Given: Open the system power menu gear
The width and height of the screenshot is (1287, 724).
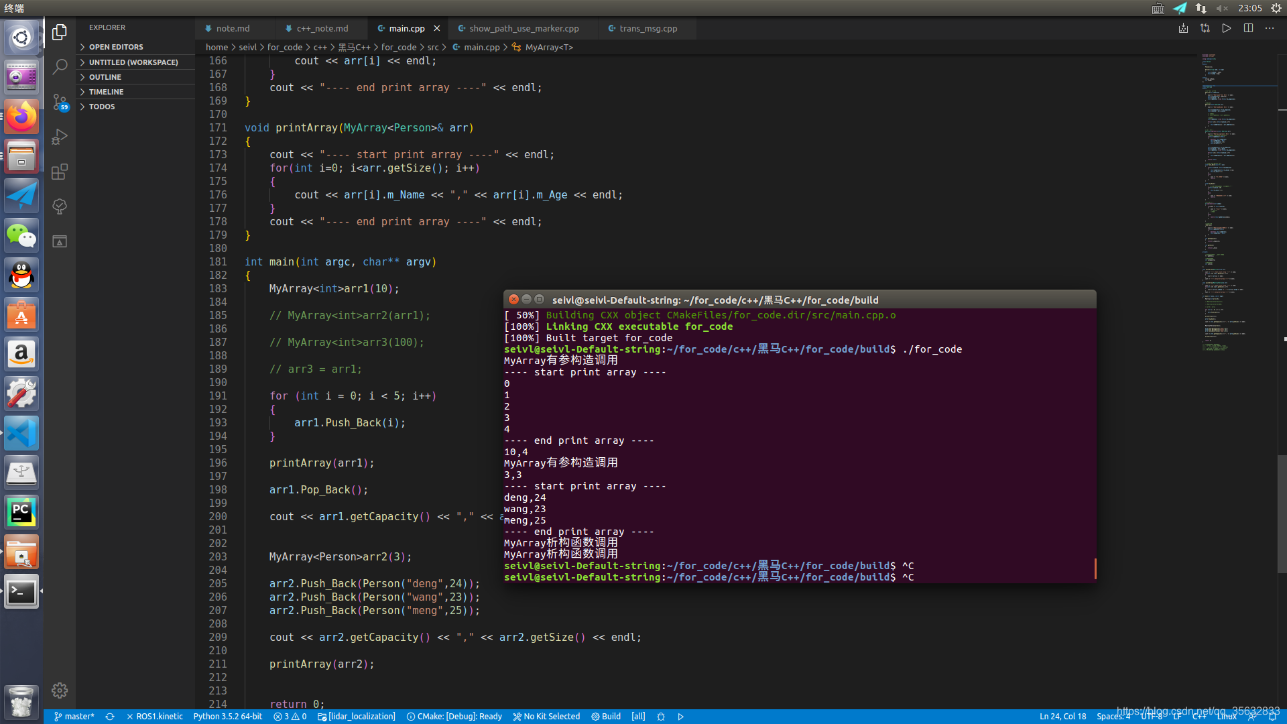Looking at the screenshot, I should pyautogui.click(x=1276, y=8).
